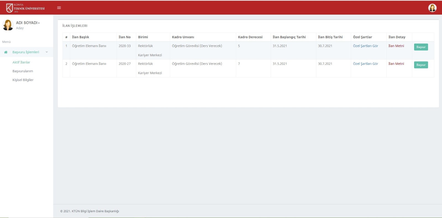The image size is (442, 218).
Task: Click the home icon beside Başvuru İşlemleri
Action: [6, 52]
